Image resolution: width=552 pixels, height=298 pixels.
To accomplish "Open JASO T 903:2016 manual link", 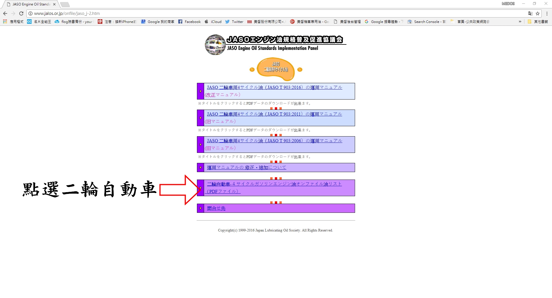I will point(274,87).
